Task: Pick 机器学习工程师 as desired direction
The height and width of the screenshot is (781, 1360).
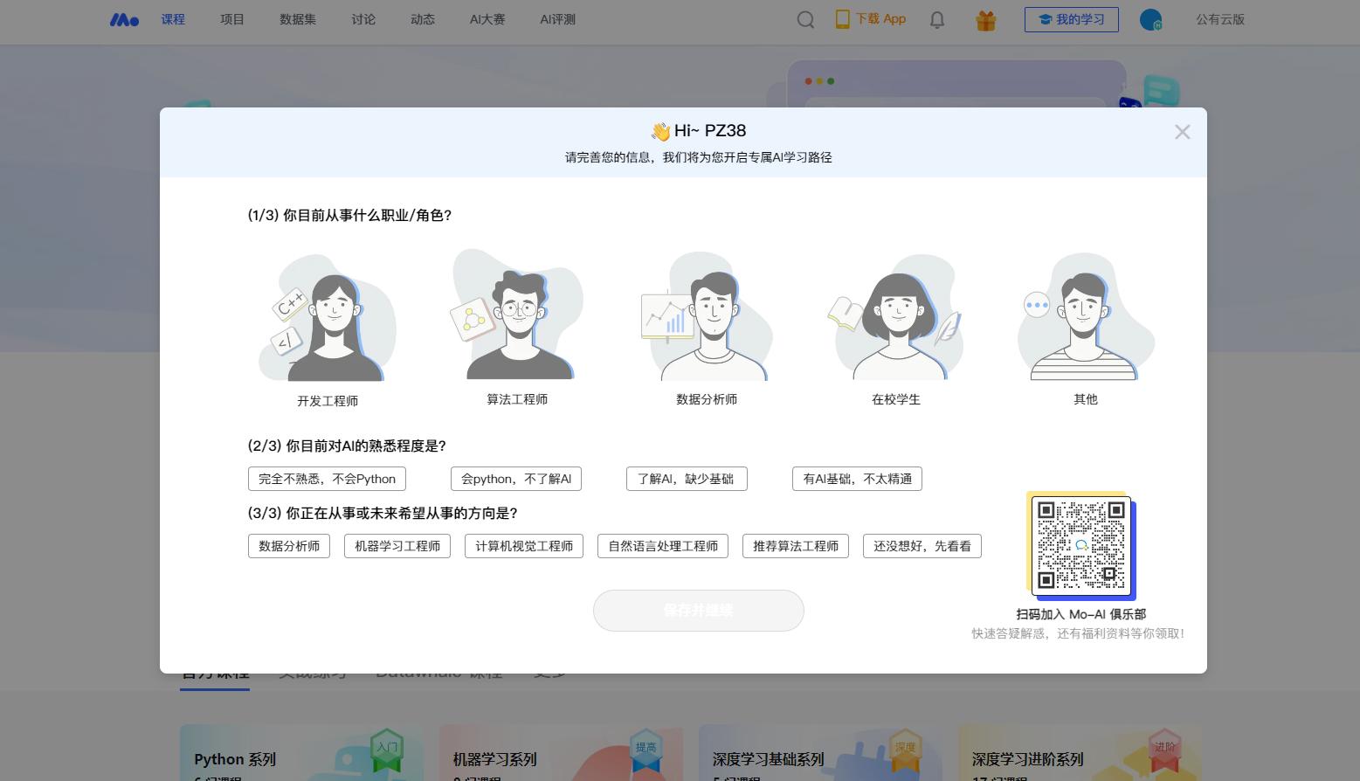Action: tap(397, 546)
